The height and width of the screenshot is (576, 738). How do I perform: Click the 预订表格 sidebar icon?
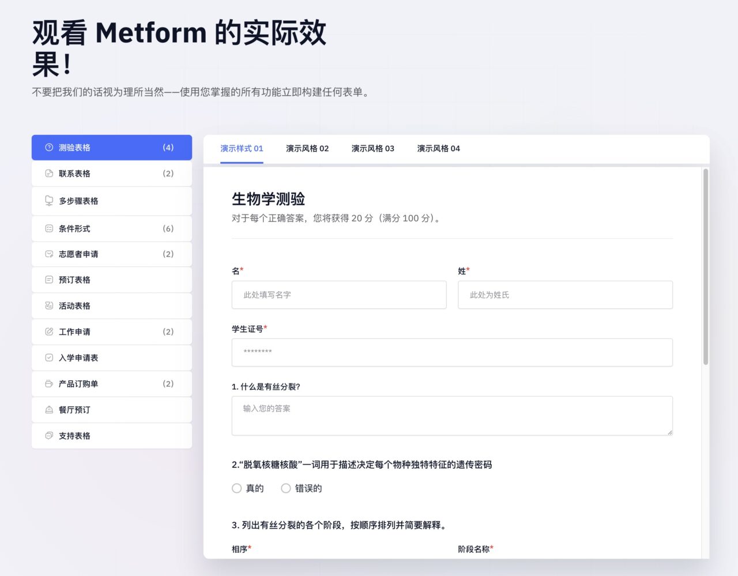pyautogui.click(x=49, y=280)
